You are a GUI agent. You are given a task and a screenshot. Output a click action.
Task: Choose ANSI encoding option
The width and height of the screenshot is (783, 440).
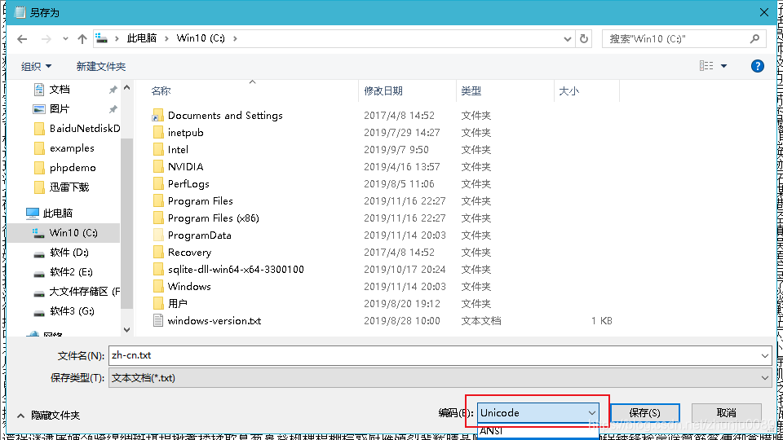[x=537, y=431]
